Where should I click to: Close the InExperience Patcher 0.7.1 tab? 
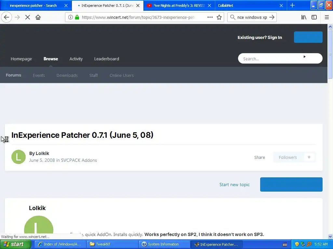pos(138,6)
